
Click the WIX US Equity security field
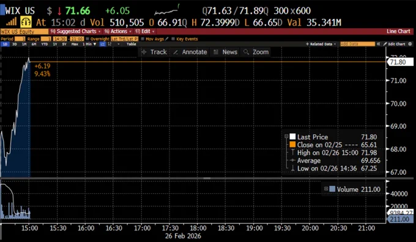(x=24, y=31)
